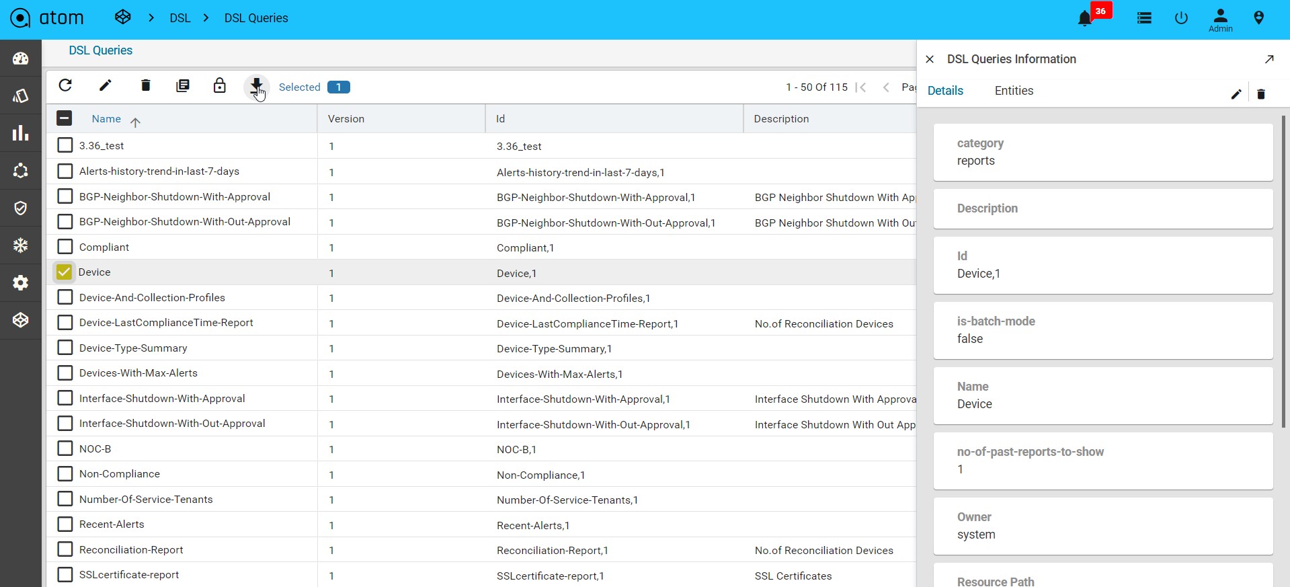
Task: Open the Non-Compliance query row
Action: [481, 474]
